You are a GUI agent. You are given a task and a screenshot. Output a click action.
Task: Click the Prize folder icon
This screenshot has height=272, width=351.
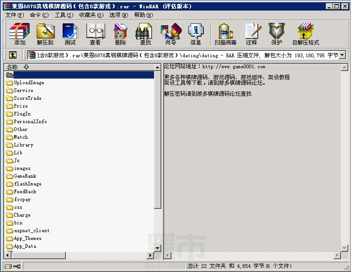coord(10,106)
